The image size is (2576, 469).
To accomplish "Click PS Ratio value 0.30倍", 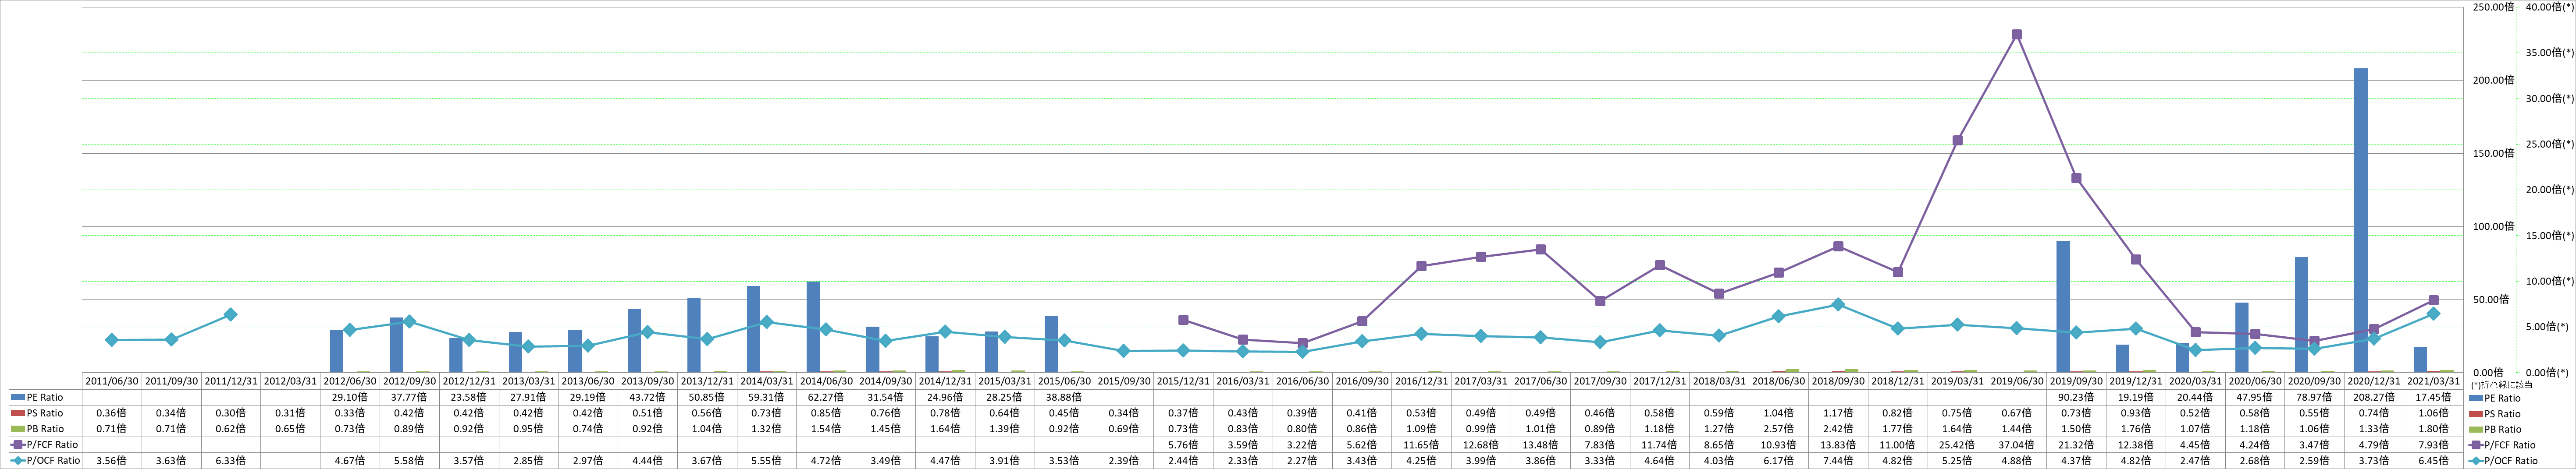I will pos(231,413).
